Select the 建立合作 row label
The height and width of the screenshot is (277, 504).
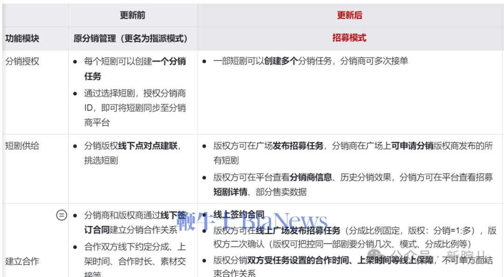22,261
